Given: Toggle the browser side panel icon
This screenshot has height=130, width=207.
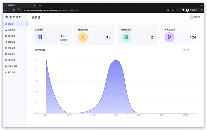Looking at the screenshot, I should point(183,10).
